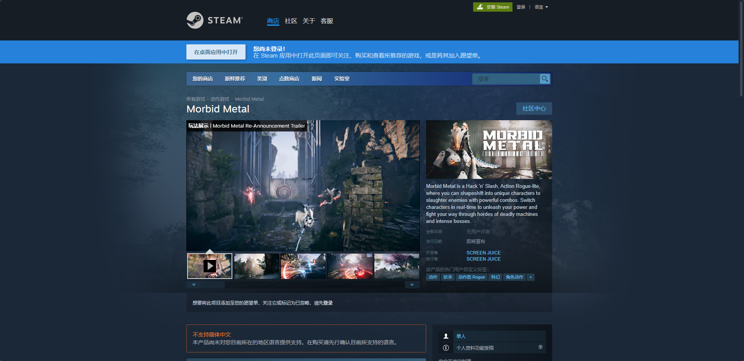Click the plus icon to add tags

coord(530,277)
